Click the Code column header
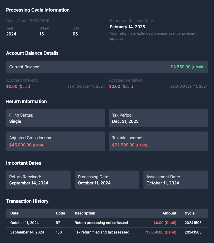The image size is (214, 243). 60,213
